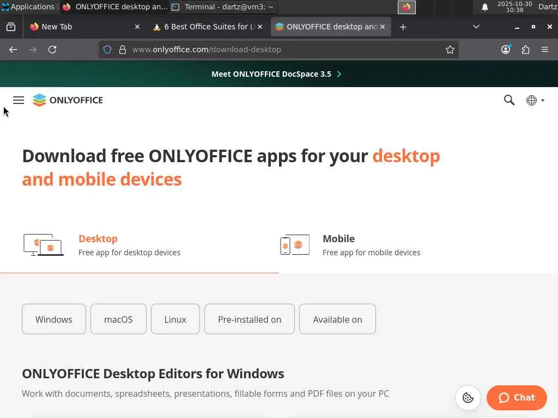
Task: Open the language globe selector
Action: [535, 101]
